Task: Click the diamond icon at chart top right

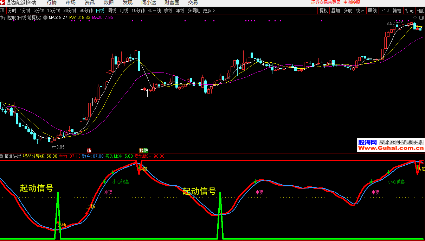Action: point(415,17)
